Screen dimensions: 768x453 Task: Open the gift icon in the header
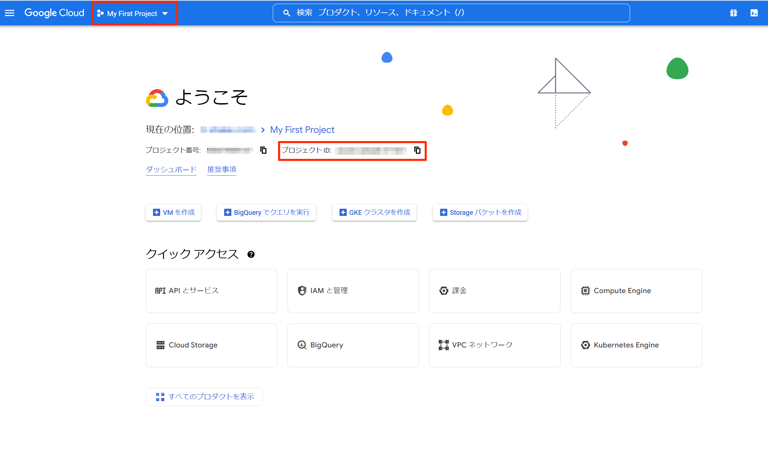click(733, 13)
